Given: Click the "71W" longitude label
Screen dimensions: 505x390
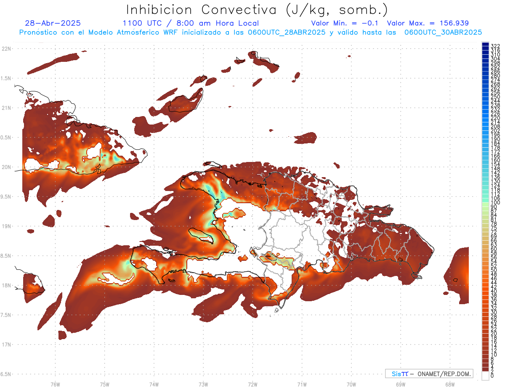Looking at the screenshot, I should 302,384.
